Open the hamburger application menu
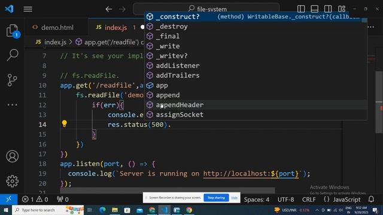383x215 pixels. click(x=28, y=10)
